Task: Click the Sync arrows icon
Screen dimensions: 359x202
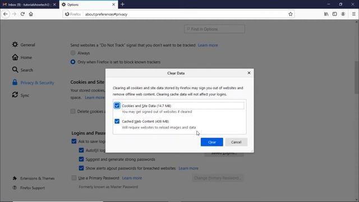Action: click(x=15, y=95)
